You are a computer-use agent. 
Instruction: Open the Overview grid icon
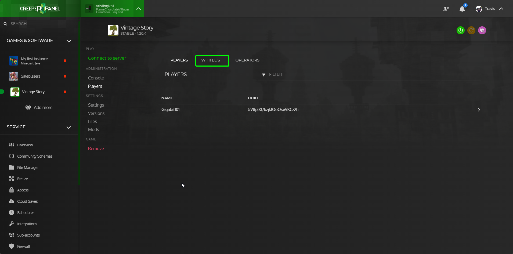[12, 145]
